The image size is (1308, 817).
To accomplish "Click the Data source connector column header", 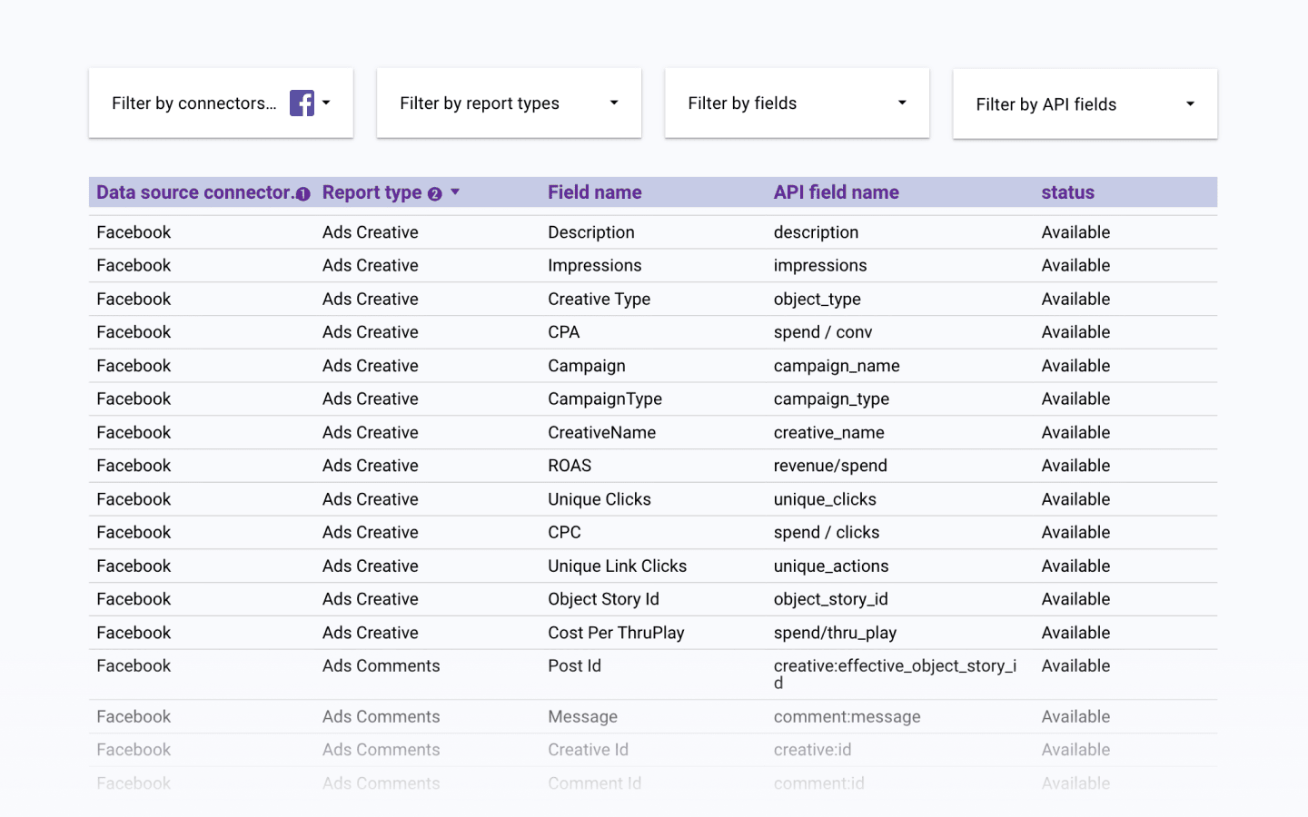I will (x=193, y=192).
